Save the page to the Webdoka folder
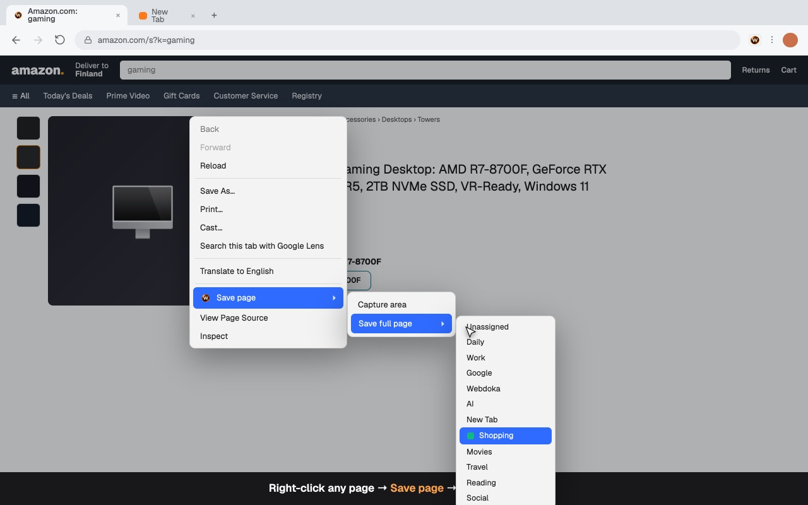The height and width of the screenshot is (505, 808). (506, 389)
